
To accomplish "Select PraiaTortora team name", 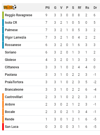I will 14,82.
